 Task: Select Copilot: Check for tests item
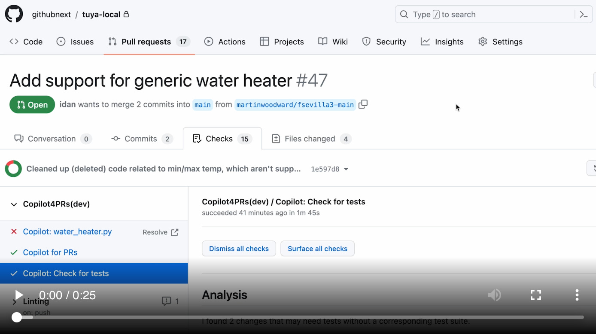pos(94,273)
